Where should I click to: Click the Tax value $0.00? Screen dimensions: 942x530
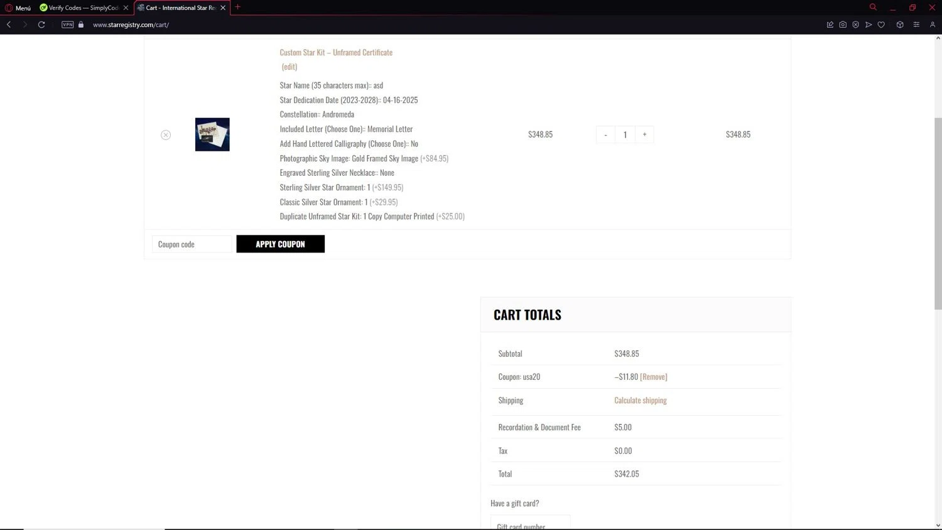click(x=623, y=451)
